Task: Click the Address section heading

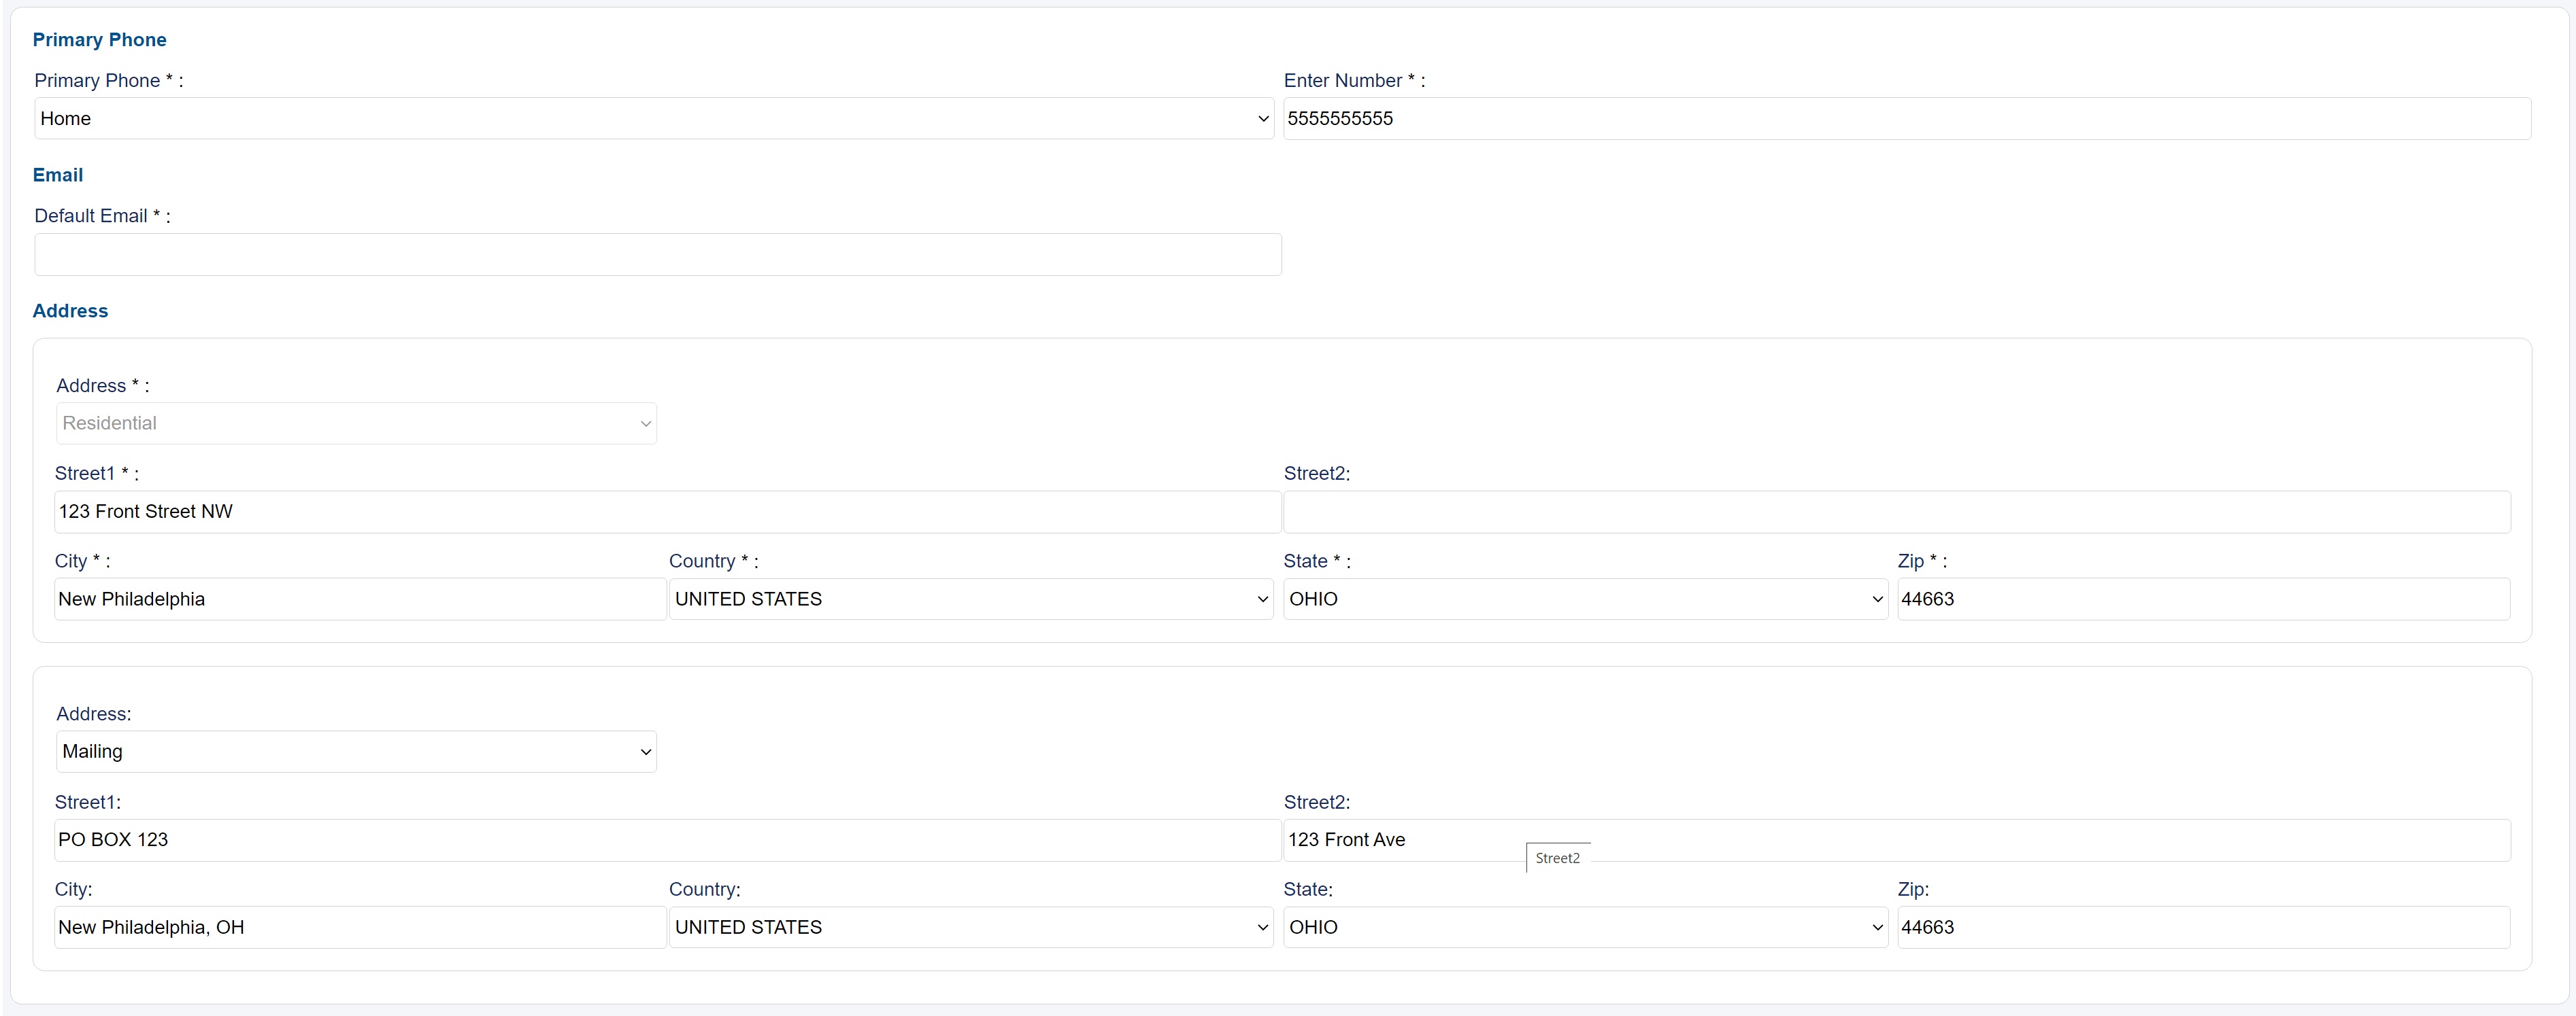Action: pos(70,311)
